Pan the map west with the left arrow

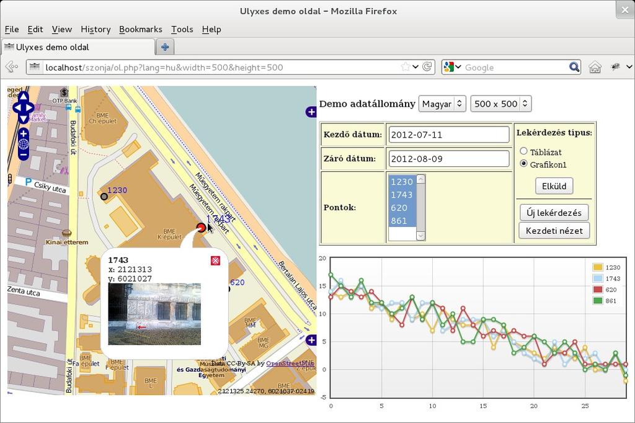pos(17,108)
